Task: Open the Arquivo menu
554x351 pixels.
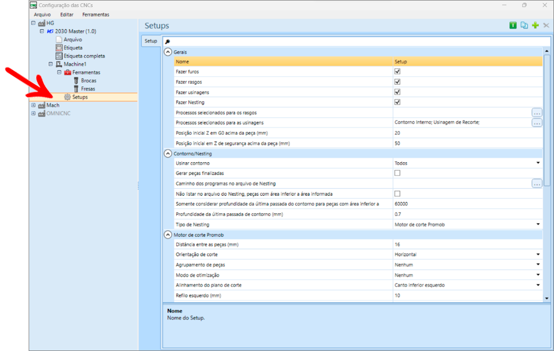Action: [42, 14]
